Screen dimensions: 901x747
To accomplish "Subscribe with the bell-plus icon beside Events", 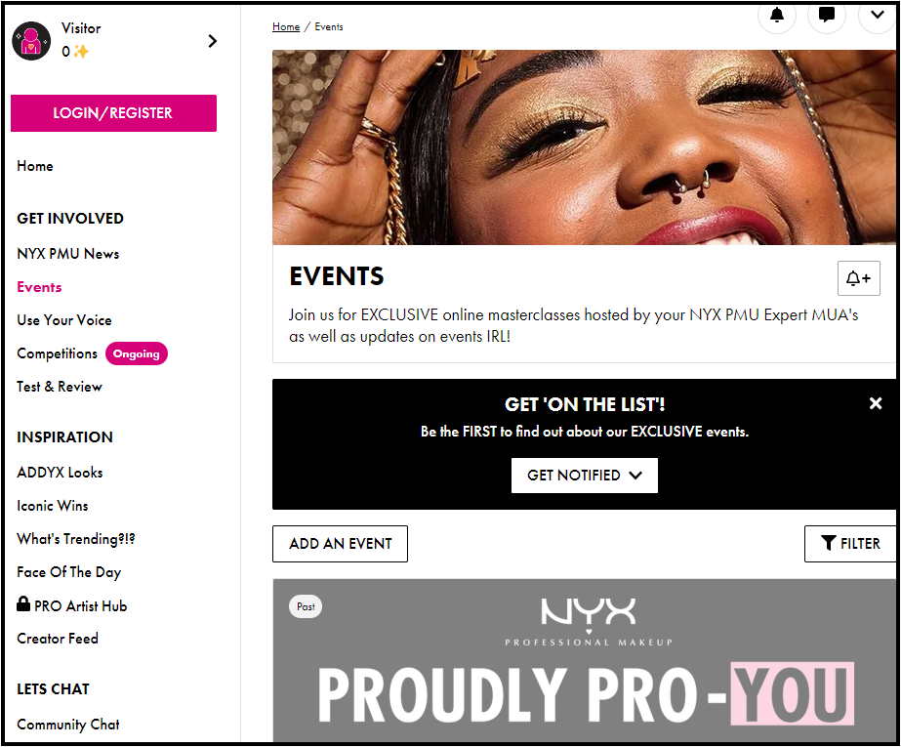I will point(858,278).
